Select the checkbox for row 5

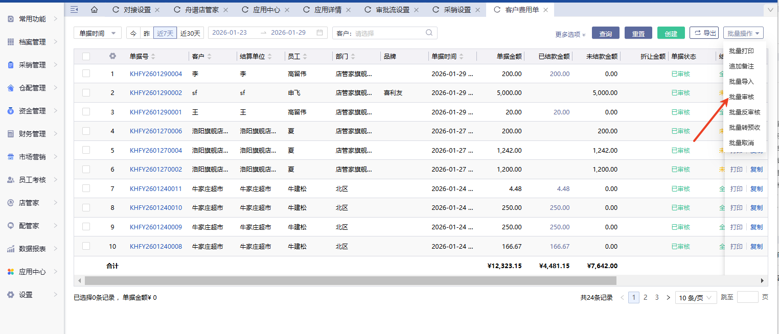pyautogui.click(x=86, y=150)
